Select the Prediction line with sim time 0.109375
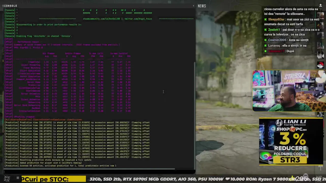Viewport: 326px width, 183px height. coord(77,134)
